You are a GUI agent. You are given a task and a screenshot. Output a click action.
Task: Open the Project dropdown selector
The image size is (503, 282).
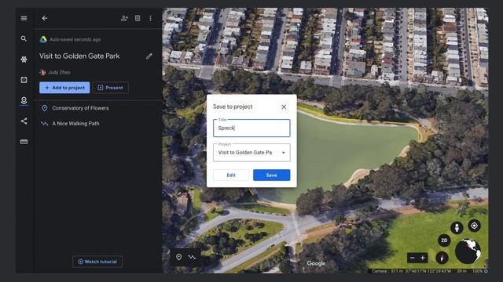pyautogui.click(x=251, y=153)
